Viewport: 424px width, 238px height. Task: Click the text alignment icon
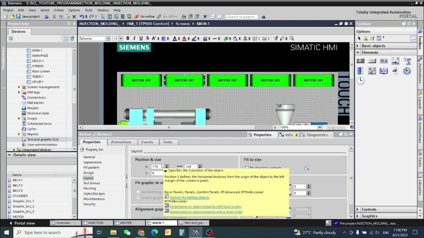164,38
